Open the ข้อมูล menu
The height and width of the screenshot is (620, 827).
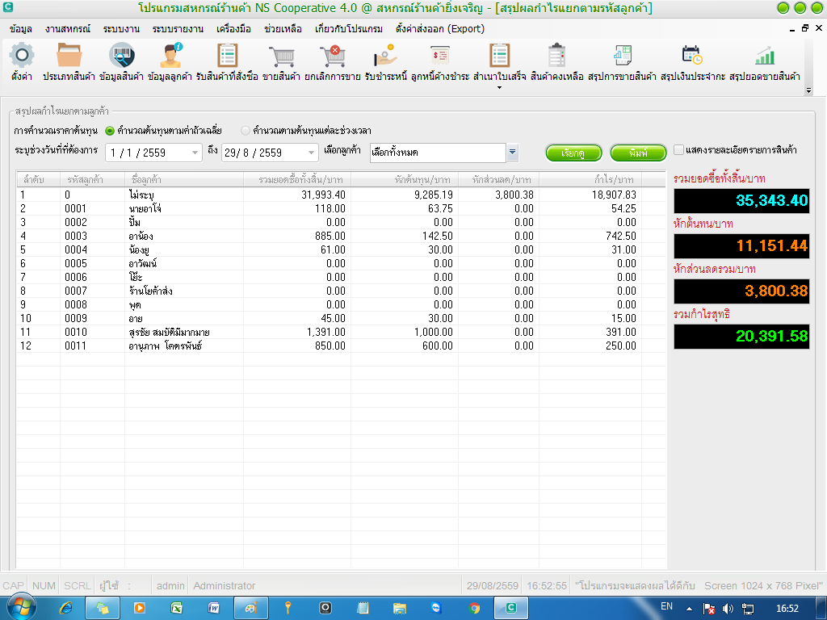click(20, 29)
